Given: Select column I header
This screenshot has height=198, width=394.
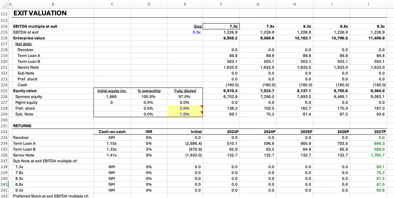Looking at the screenshot, I should [x=331, y=4].
